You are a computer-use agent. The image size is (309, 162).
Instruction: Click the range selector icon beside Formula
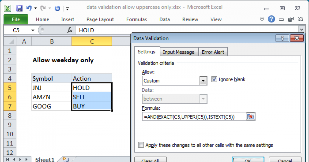pos(250,116)
